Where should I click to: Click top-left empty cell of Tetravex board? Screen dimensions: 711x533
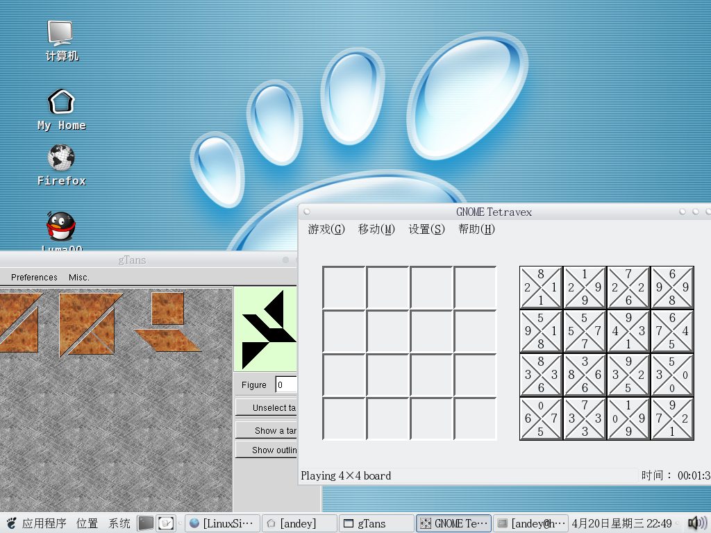click(344, 287)
